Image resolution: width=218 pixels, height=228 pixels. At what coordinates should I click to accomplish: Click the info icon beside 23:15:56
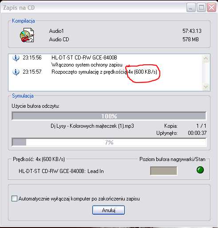[x=16, y=58]
